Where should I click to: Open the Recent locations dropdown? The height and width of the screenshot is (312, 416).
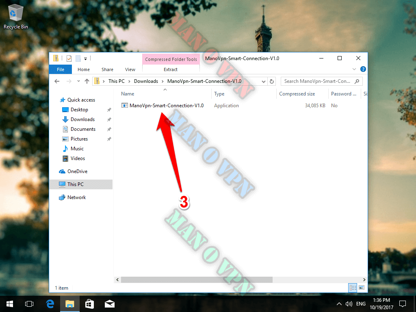pos(78,81)
